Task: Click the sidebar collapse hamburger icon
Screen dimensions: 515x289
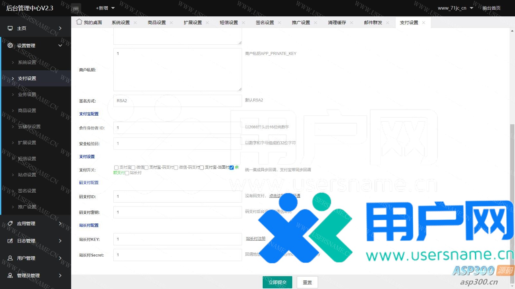Action: [x=76, y=8]
